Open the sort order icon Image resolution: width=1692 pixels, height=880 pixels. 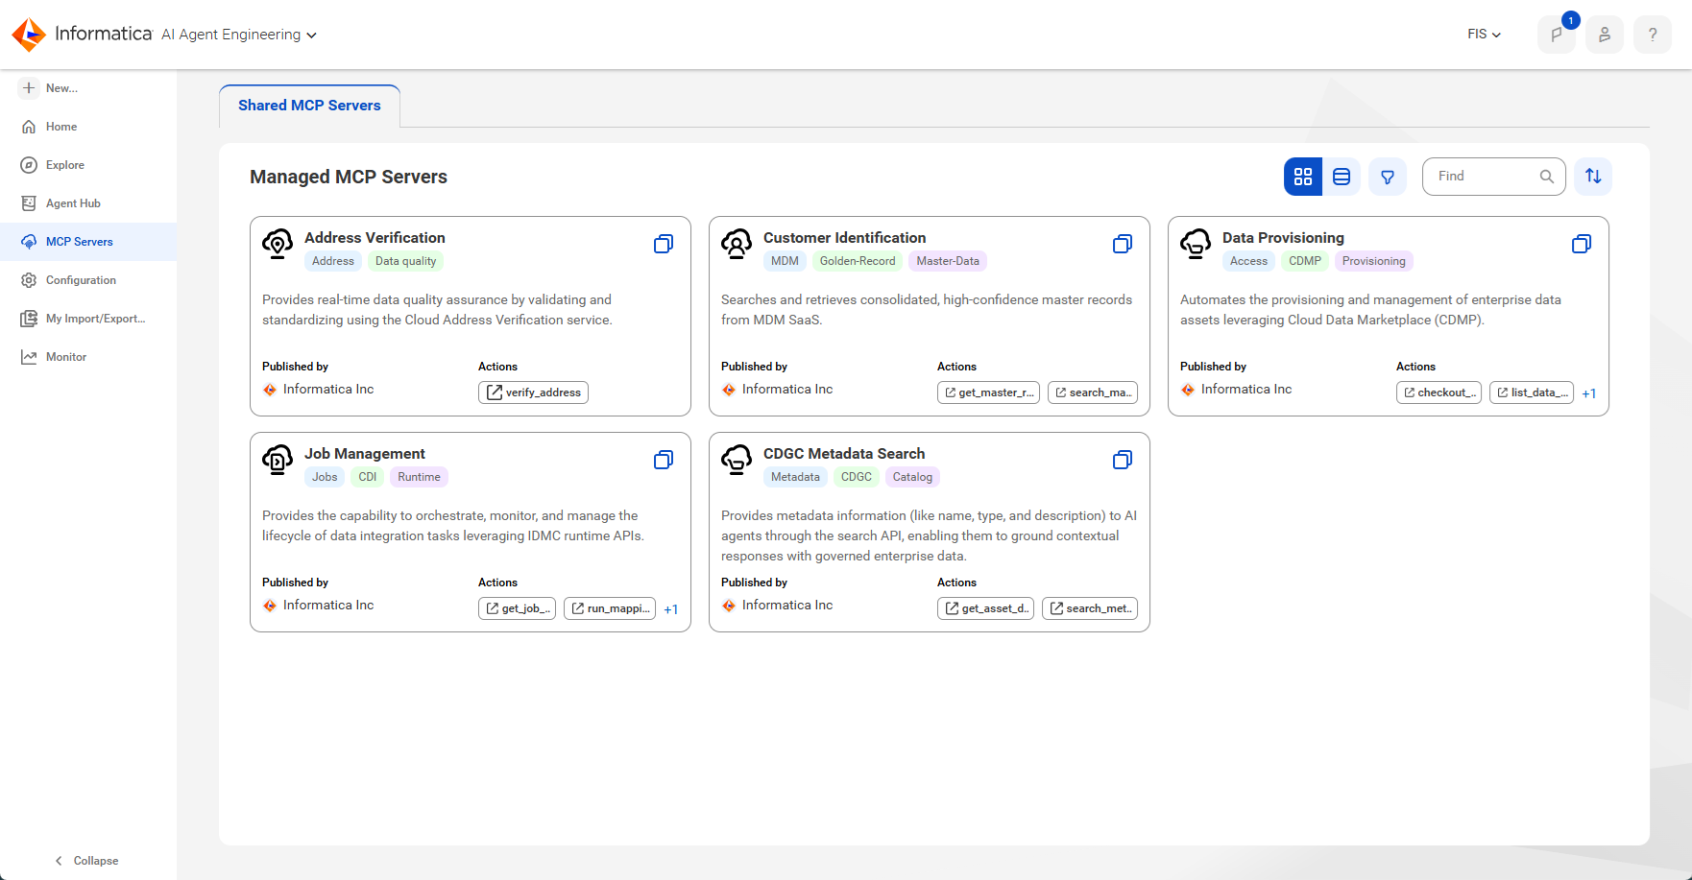[x=1593, y=177]
